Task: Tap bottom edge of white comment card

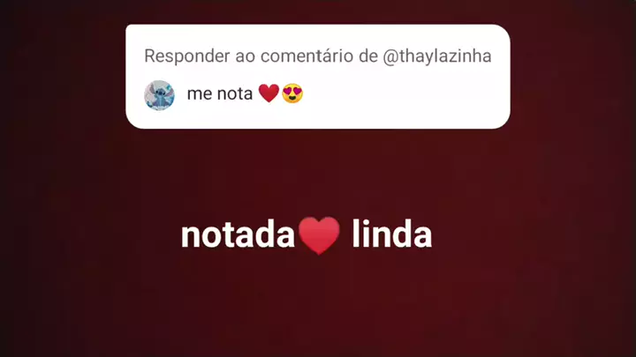Action: point(318,126)
